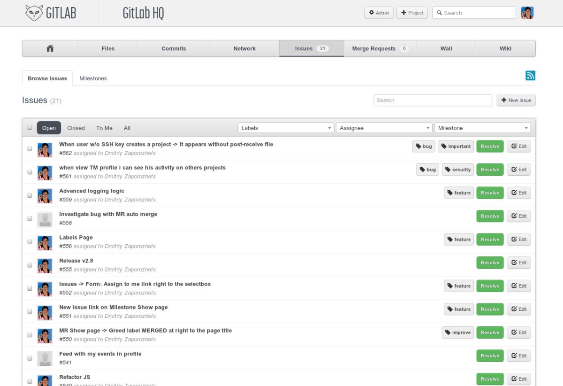Screen dimensions: 563x386
Task: Click the improve label tag
Action: coord(457,332)
